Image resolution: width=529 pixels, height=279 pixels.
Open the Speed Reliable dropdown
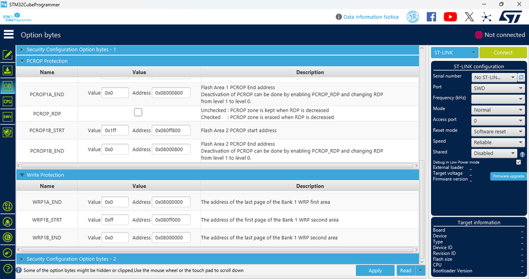tap(498, 142)
